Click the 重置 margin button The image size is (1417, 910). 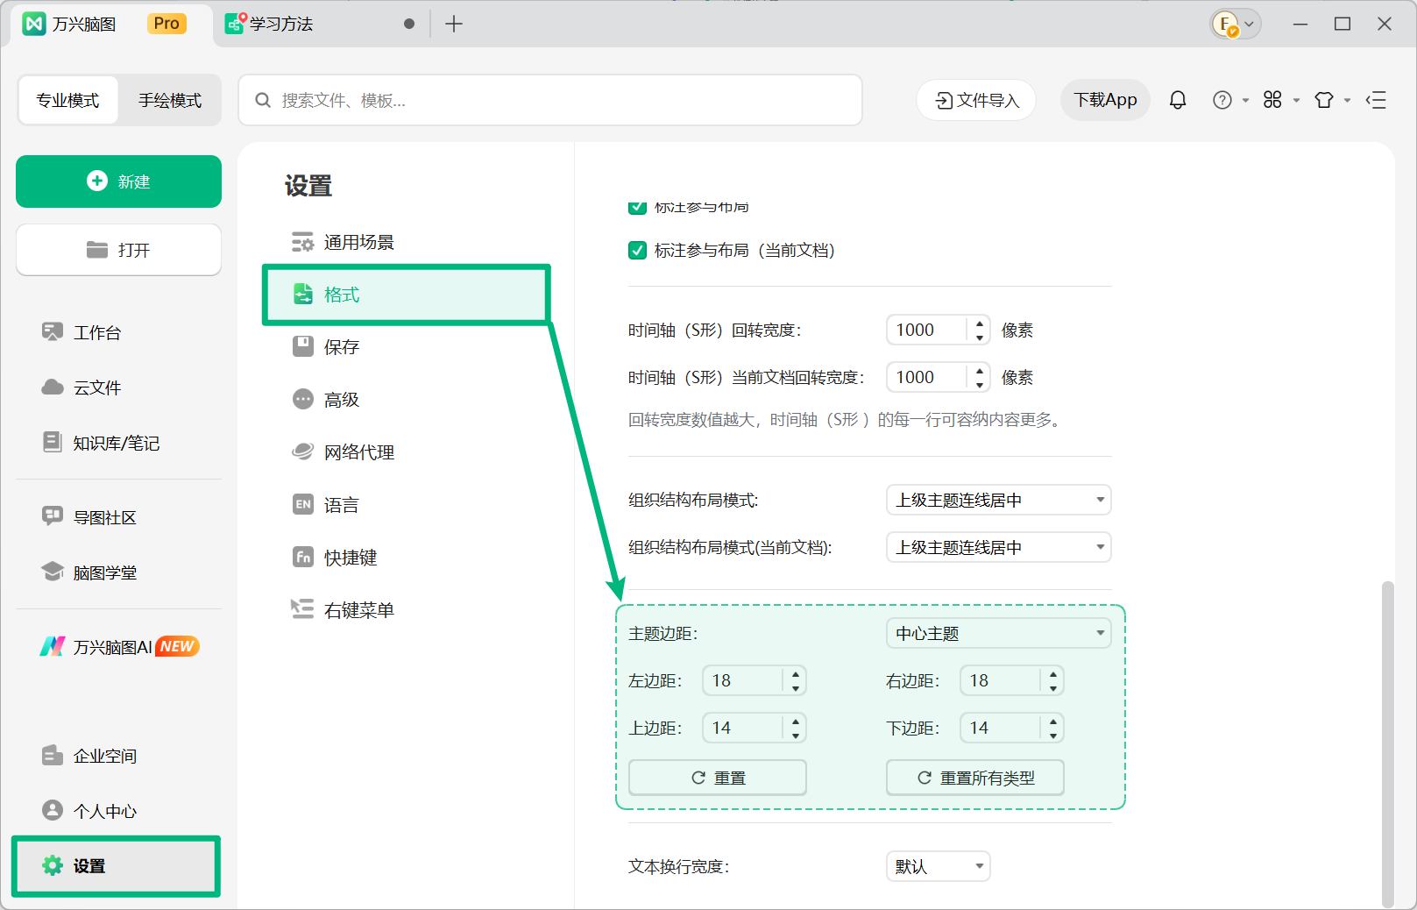pos(718,778)
